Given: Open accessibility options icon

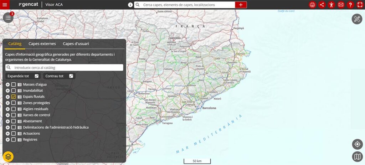Looking at the screenshot, I should 331,5.
